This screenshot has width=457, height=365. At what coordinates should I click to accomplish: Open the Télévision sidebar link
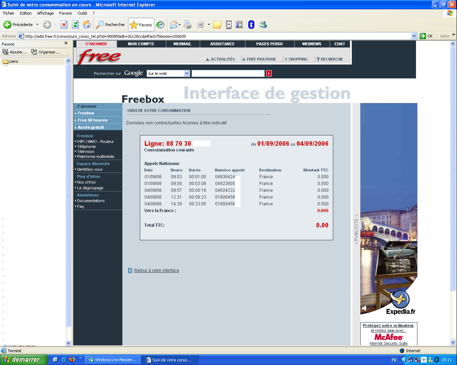tap(86, 151)
